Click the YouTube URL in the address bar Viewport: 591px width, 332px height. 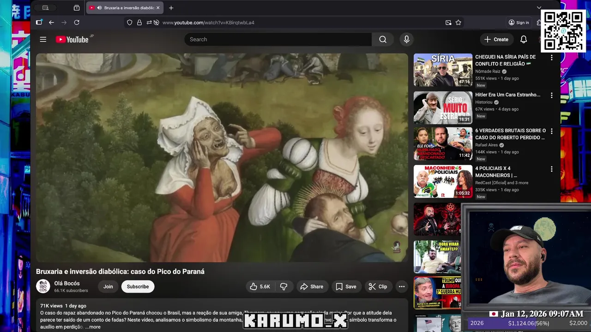[208, 22]
